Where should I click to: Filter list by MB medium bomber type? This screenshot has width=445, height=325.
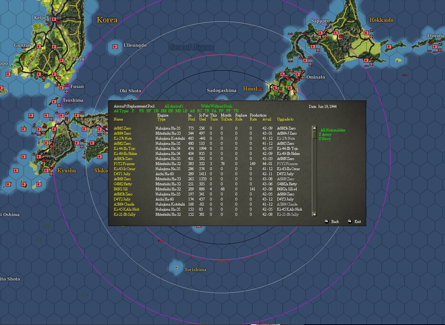tap(178, 111)
